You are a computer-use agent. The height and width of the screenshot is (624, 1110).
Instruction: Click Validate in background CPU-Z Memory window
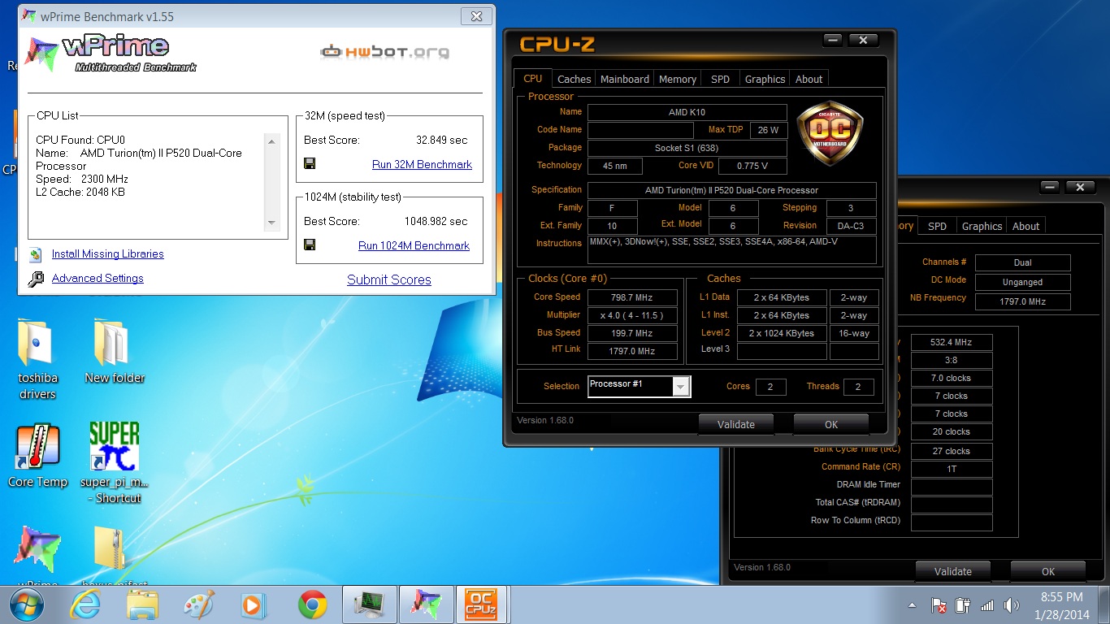953,571
